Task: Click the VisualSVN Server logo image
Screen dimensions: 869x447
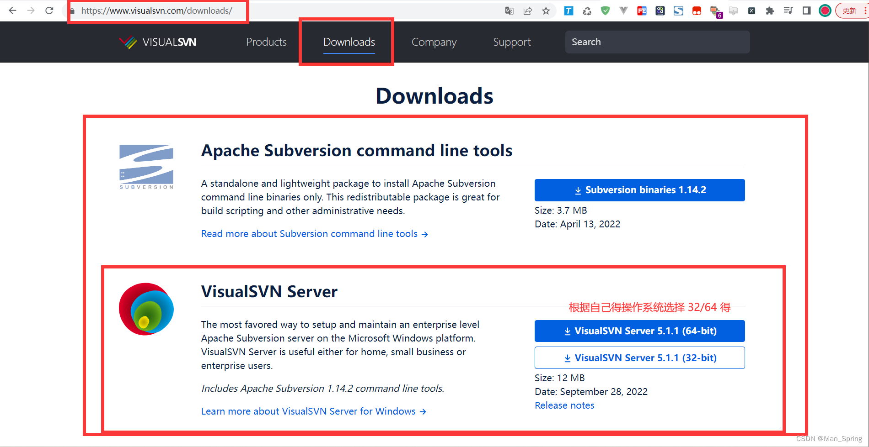Action: (x=146, y=309)
